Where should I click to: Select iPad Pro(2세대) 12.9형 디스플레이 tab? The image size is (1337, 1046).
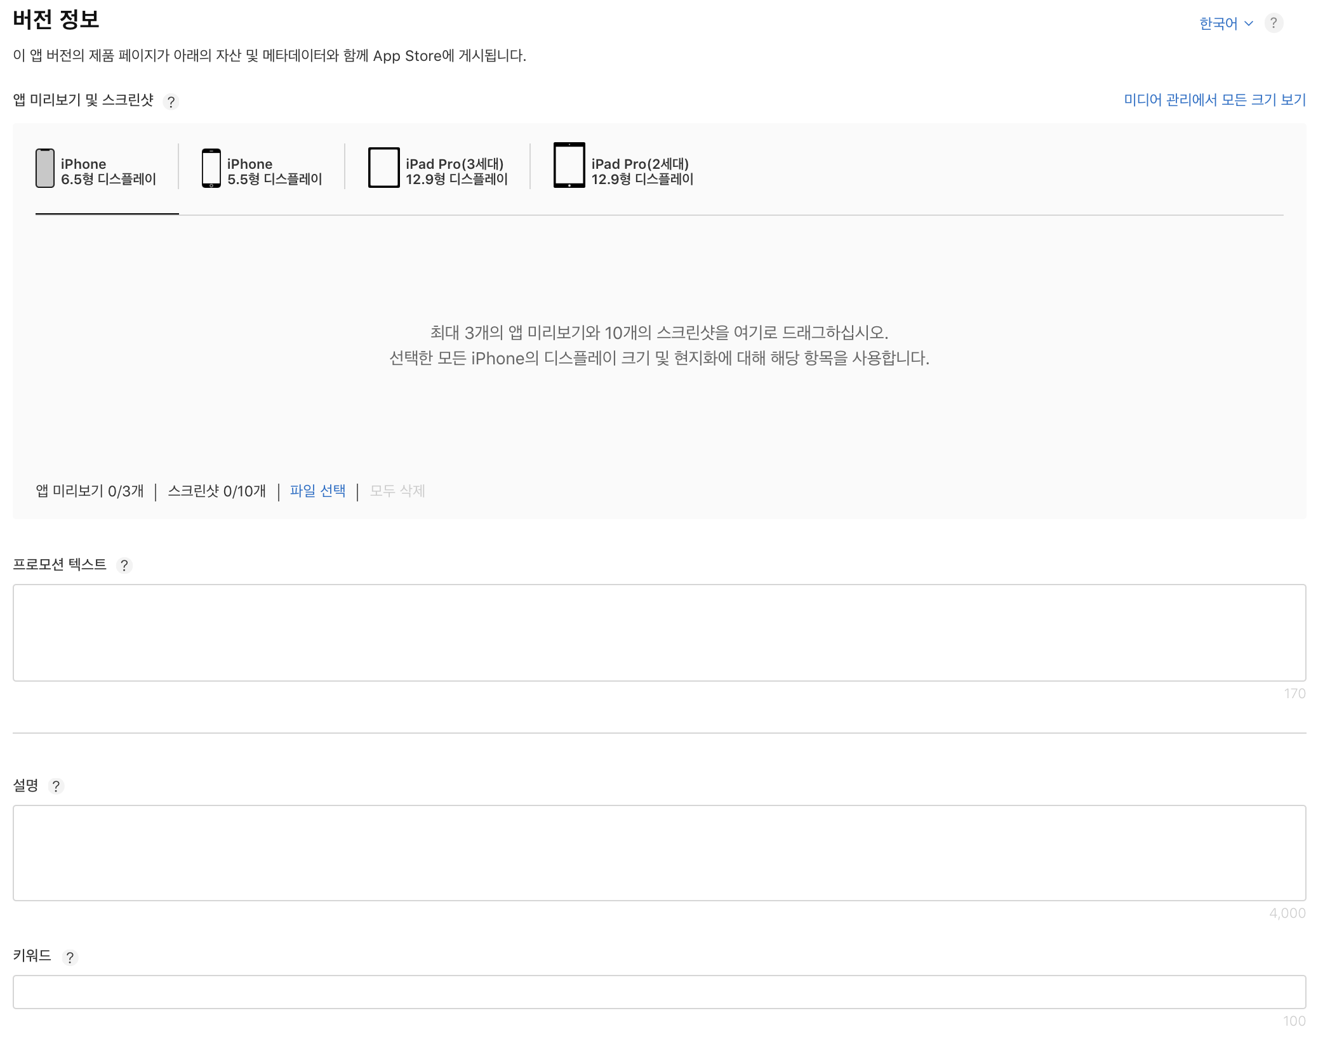(x=641, y=171)
